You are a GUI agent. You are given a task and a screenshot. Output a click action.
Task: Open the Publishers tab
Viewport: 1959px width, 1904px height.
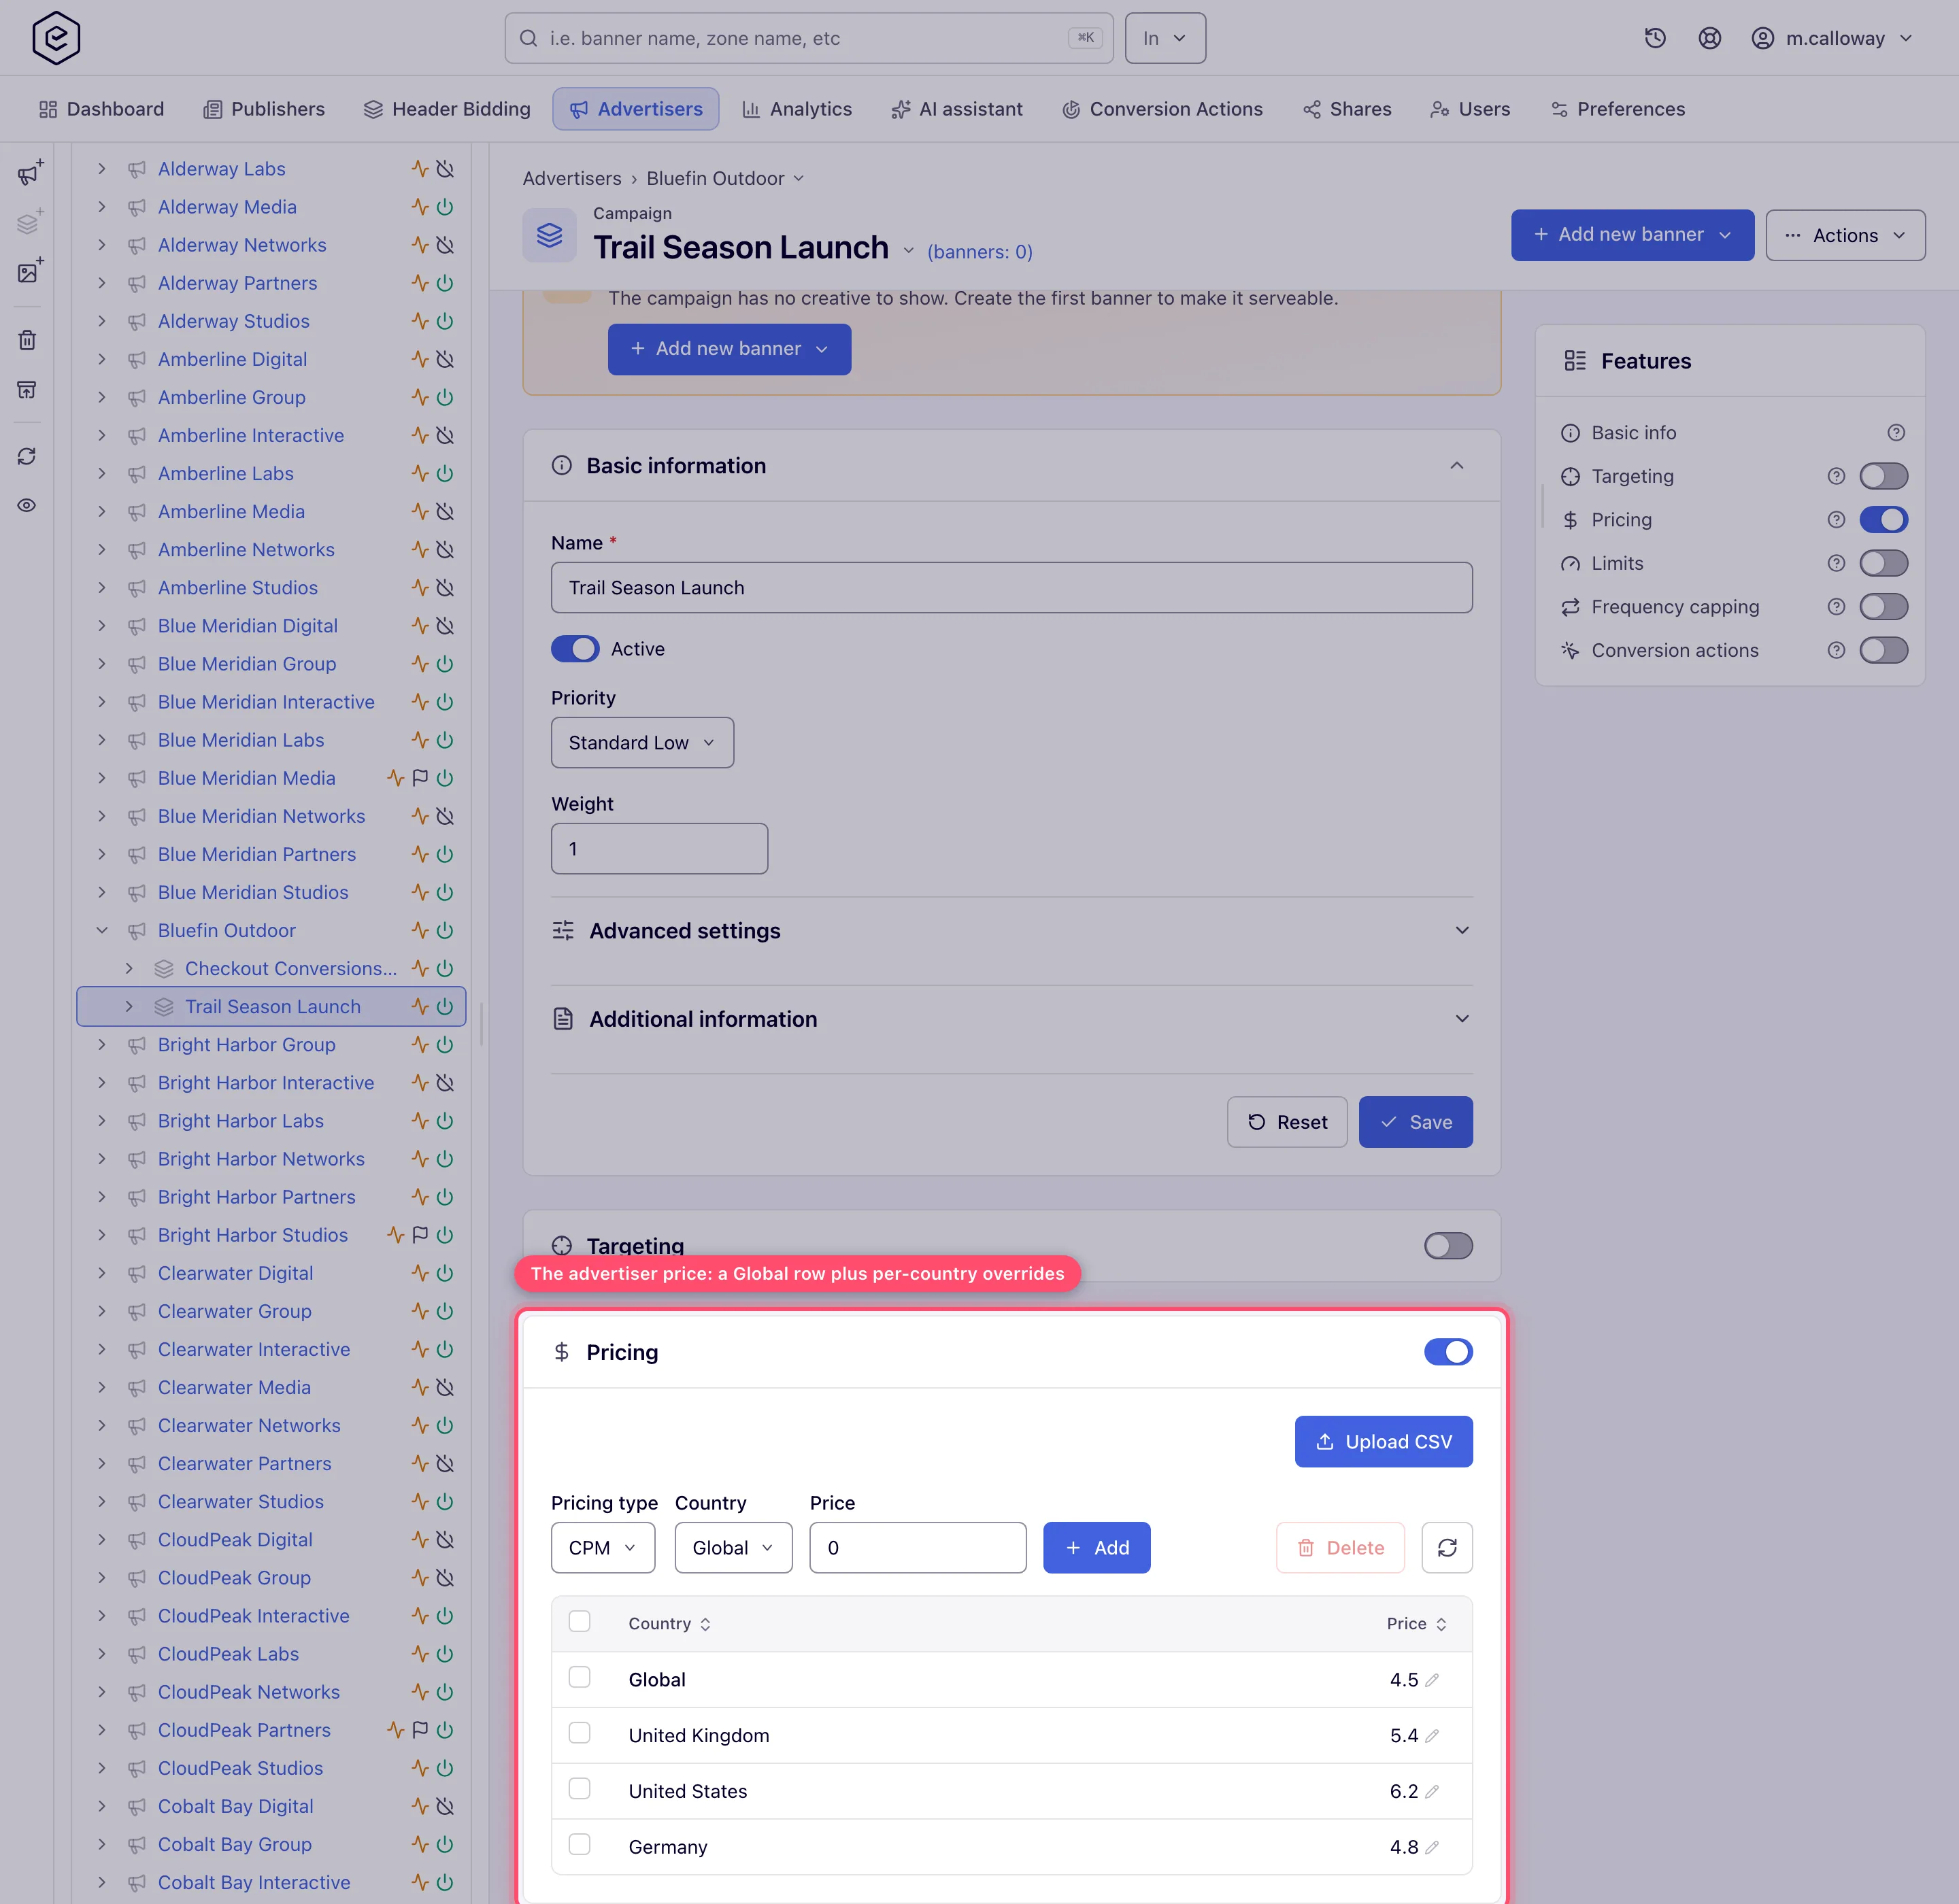(x=264, y=109)
